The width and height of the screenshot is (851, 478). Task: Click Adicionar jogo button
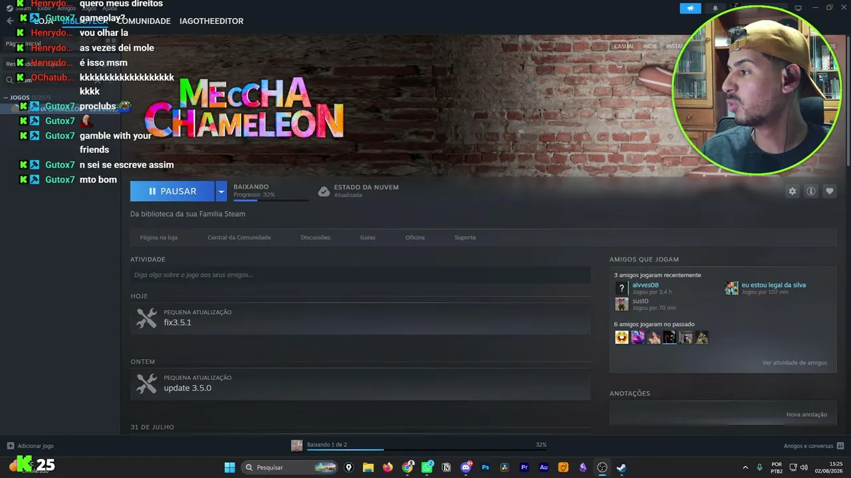(x=30, y=445)
